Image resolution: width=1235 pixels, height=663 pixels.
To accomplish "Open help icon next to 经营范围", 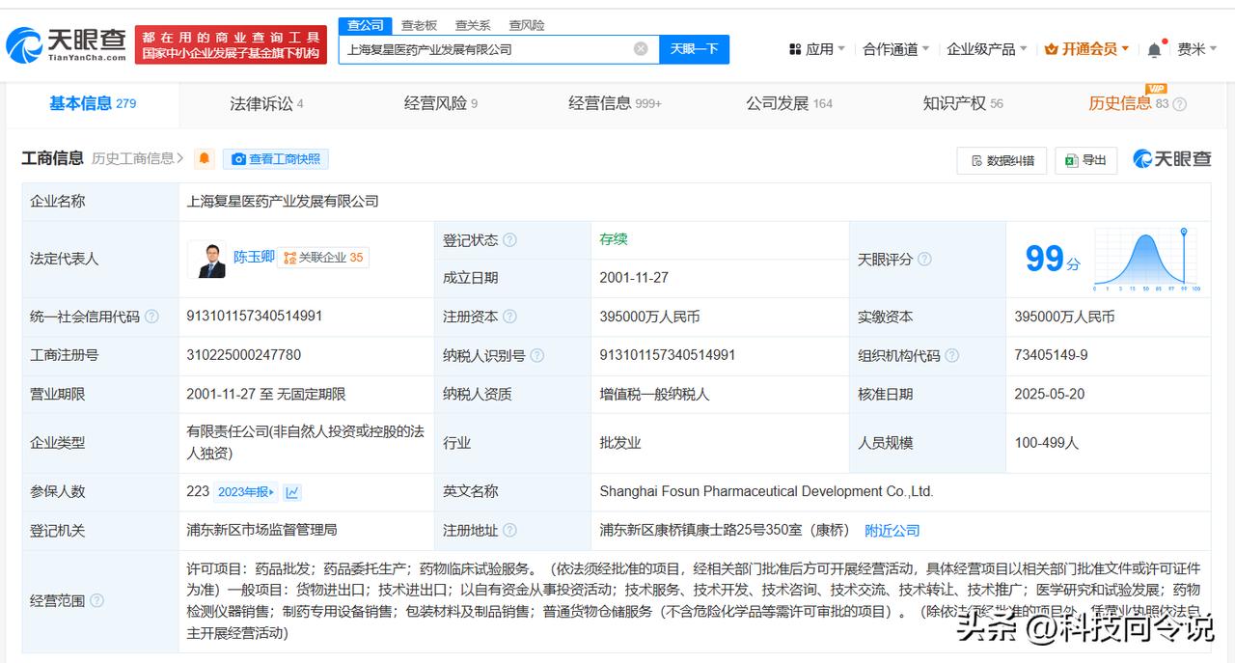I will pos(96,601).
